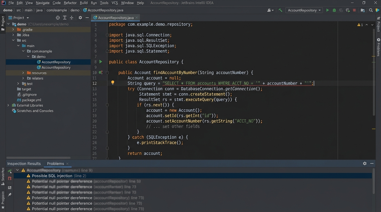Build the project with the hammer icon

280,10
